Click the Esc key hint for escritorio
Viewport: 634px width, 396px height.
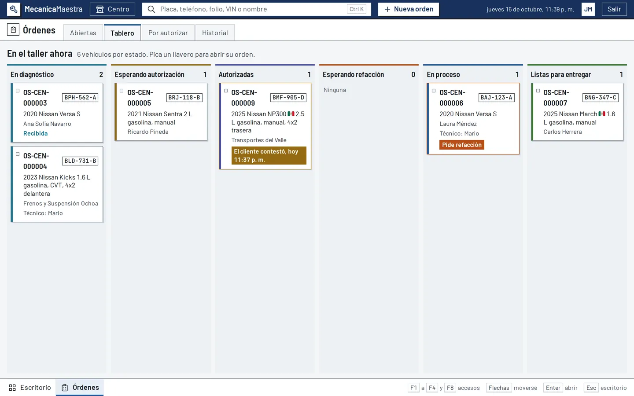tap(591, 388)
